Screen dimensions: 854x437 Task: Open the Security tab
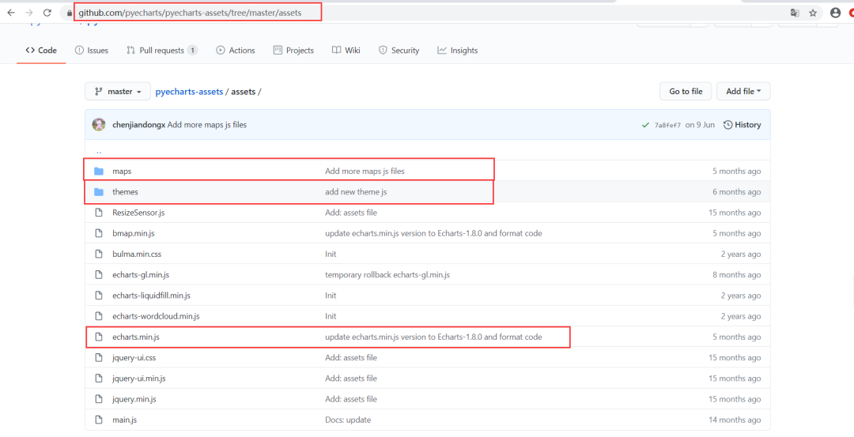tap(399, 50)
